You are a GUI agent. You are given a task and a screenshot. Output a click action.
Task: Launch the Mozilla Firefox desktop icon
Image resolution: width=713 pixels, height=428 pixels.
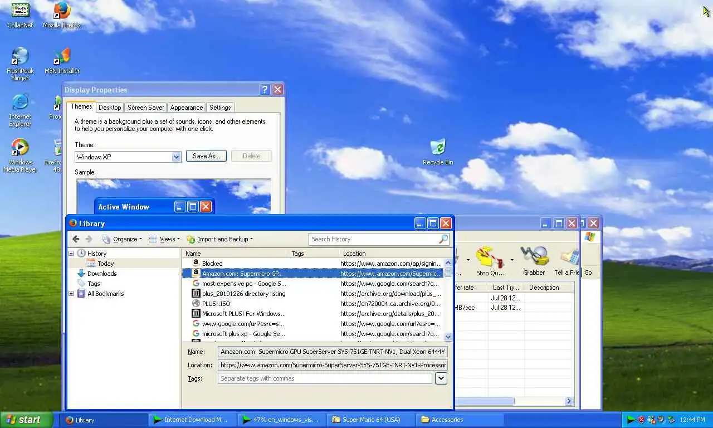62,15
